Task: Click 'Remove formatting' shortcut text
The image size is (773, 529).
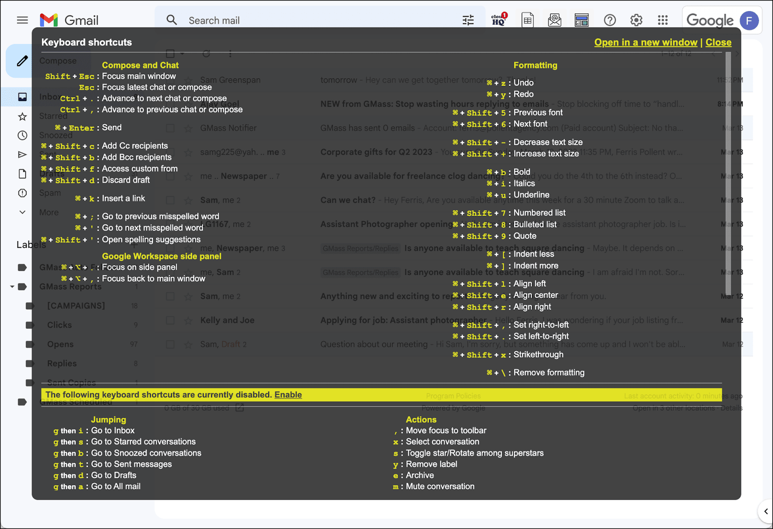Action: coord(549,372)
